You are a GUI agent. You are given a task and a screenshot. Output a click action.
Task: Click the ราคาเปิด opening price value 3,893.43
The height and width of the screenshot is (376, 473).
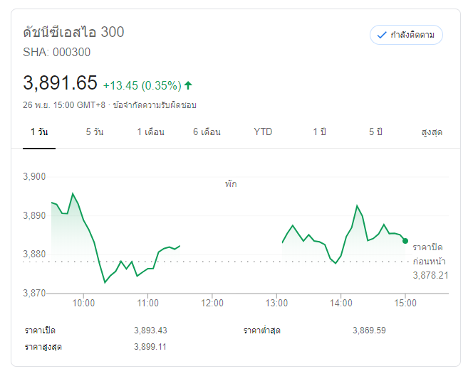pyautogui.click(x=150, y=331)
